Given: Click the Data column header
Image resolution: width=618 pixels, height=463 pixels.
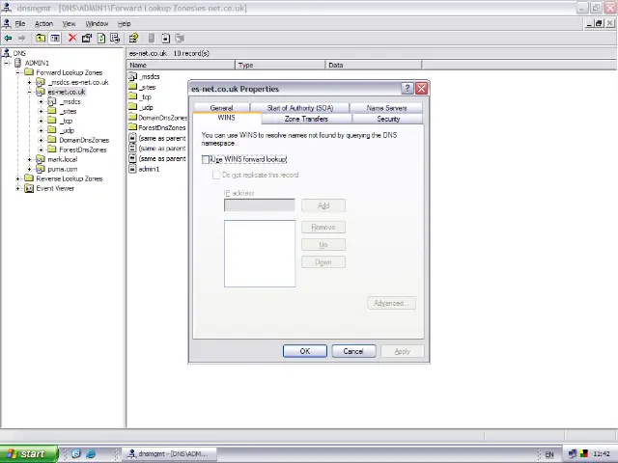Looking at the screenshot, I should tap(374, 65).
